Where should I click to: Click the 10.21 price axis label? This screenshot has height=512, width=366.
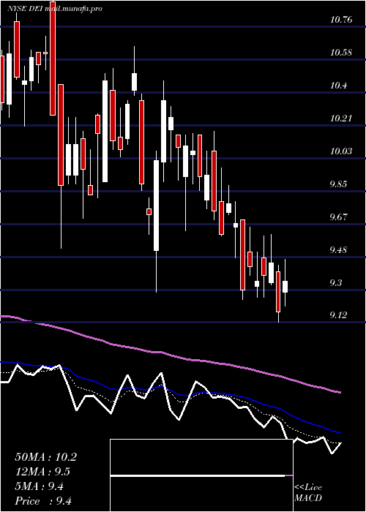(x=341, y=118)
